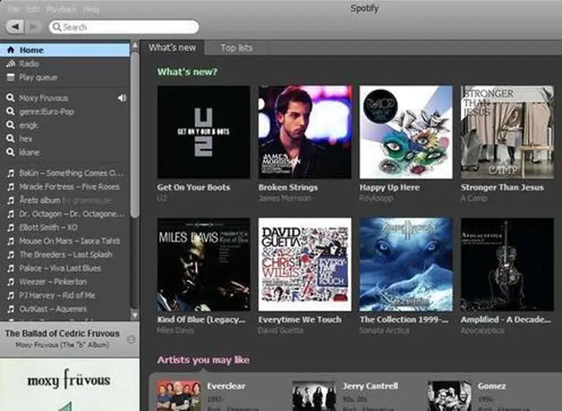Click the Sonata Arctica artist link

(x=384, y=330)
